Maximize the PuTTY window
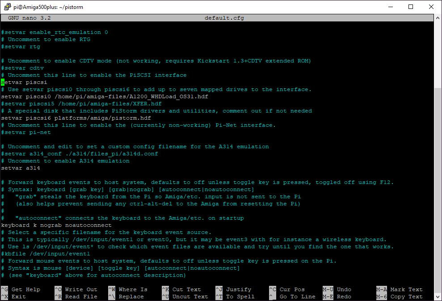This screenshot has height=301, width=442. pyautogui.click(x=411, y=7)
